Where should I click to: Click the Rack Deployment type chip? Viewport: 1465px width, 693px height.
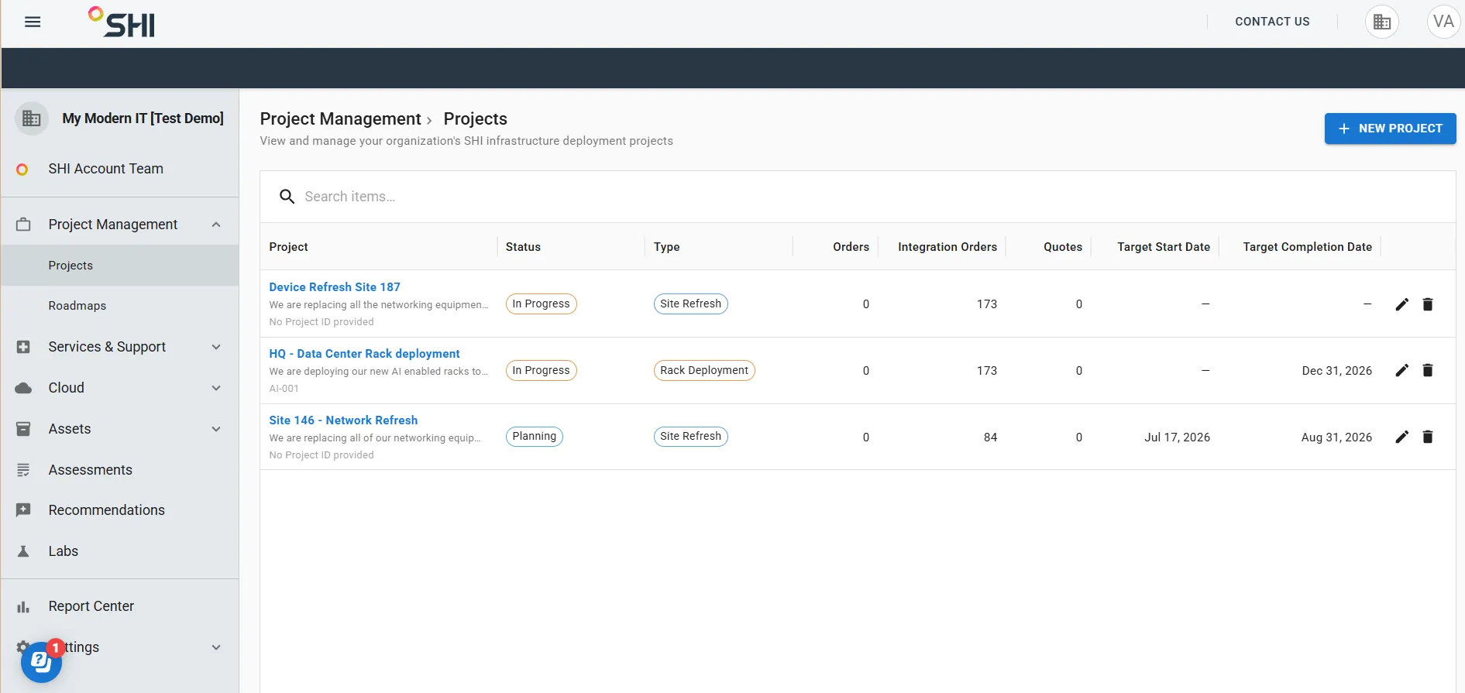704,370
